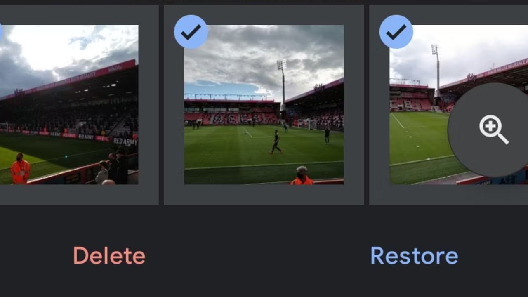Viewport: 528px width, 297px height.
Task: Click the blue Restore text
Action: coord(414,256)
